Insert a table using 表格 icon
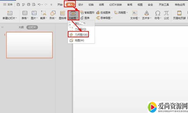 coord(25,13)
